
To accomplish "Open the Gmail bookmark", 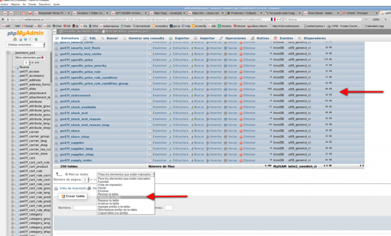I will point(27,26).
